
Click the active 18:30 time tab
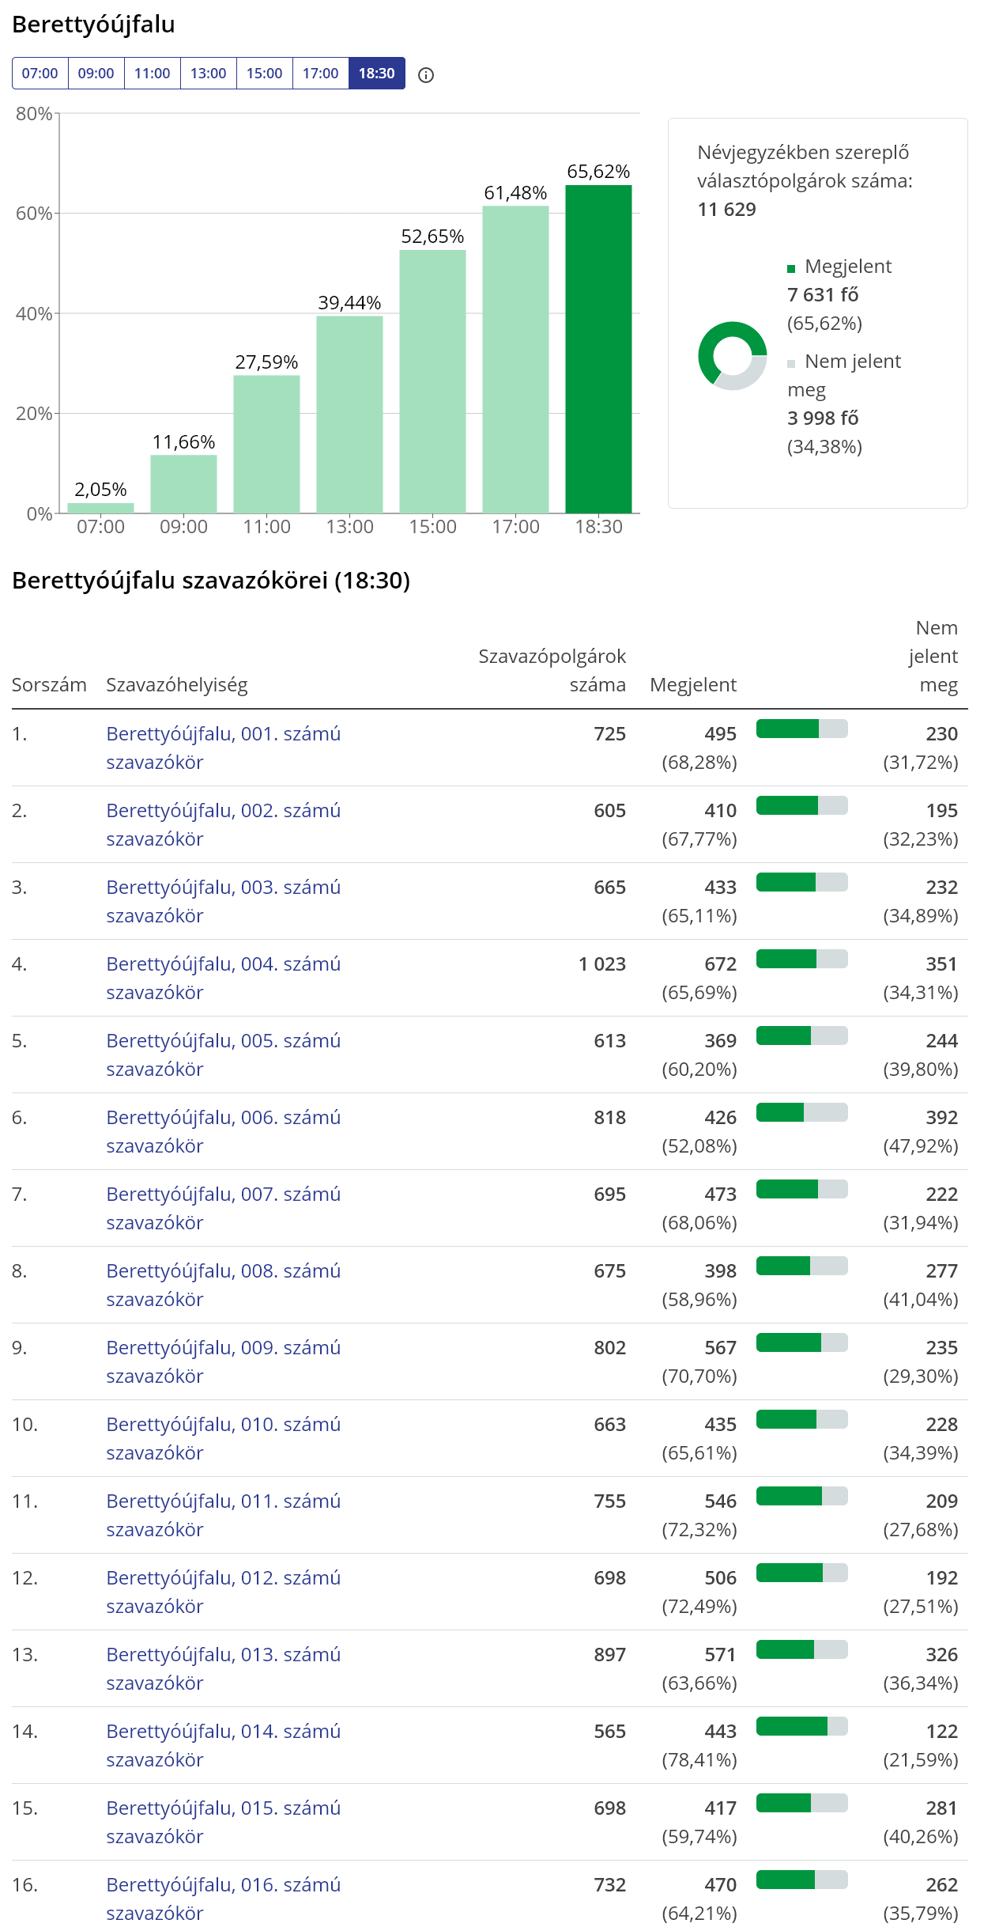[376, 74]
